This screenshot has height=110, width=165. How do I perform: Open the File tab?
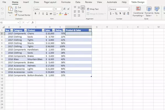coord(4,2)
